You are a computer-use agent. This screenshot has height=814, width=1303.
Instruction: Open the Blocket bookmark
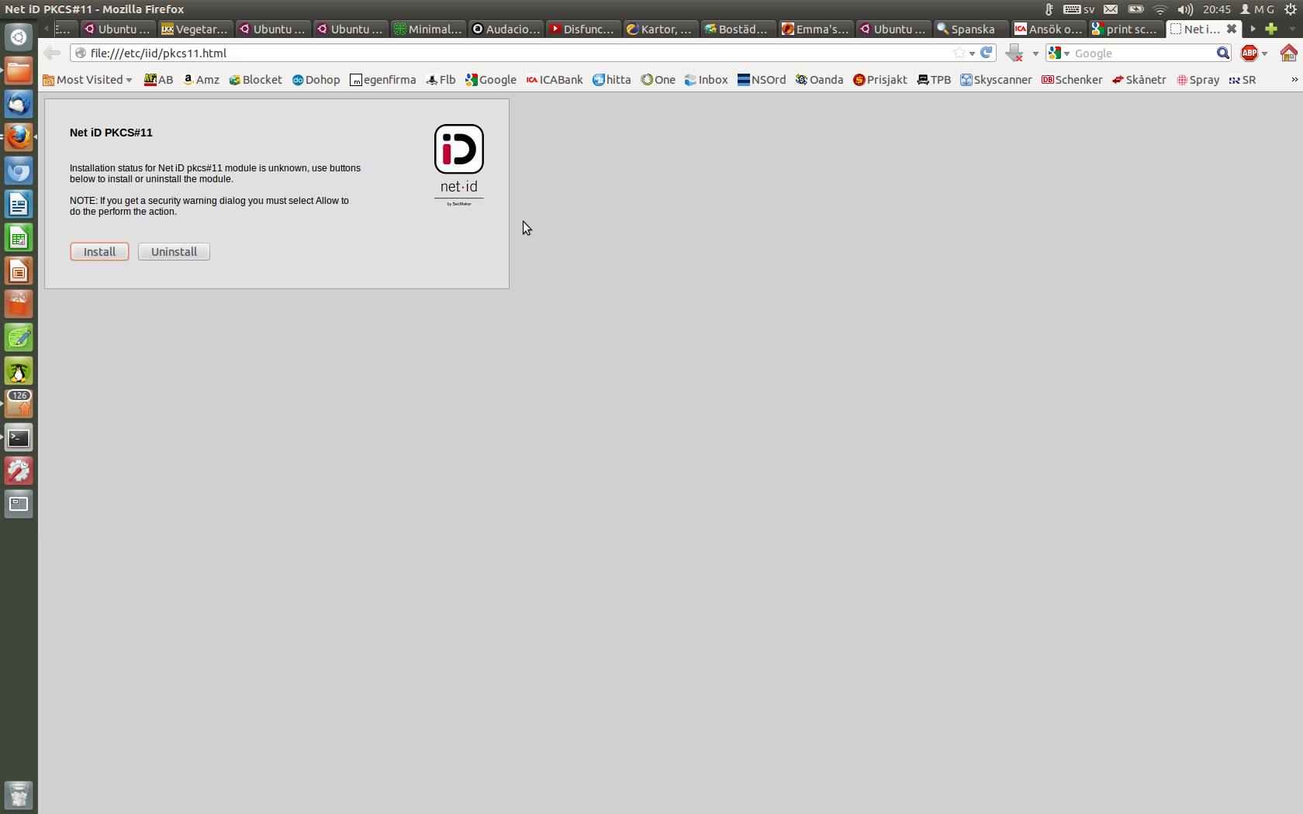pyautogui.click(x=255, y=80)
